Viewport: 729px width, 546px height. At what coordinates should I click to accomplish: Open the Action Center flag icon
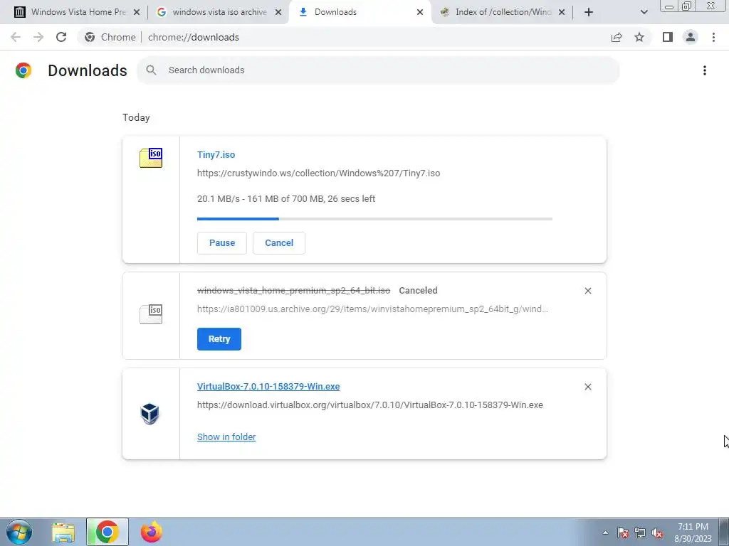point(623,532)
